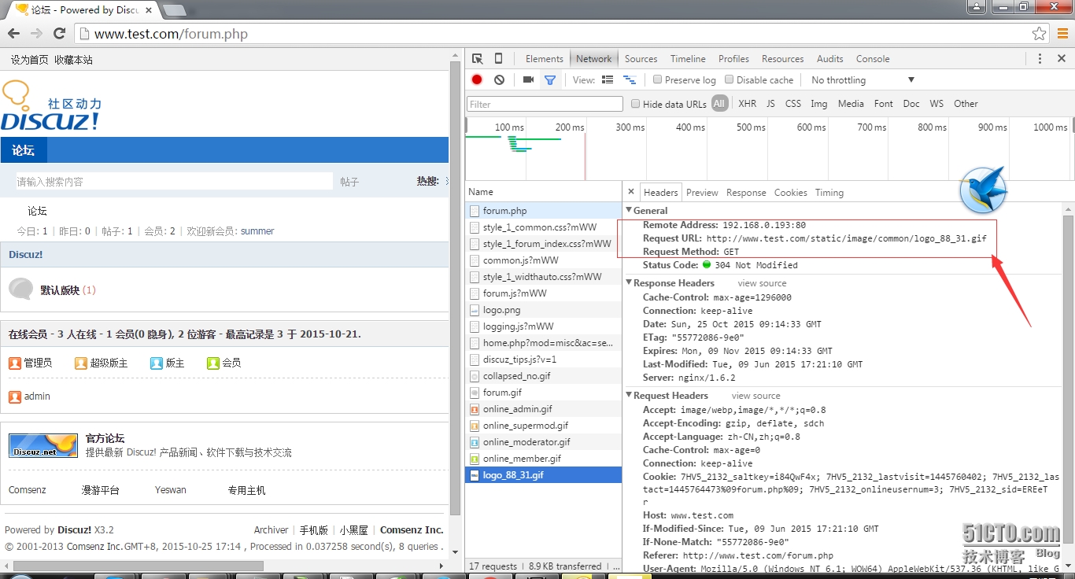Select online_admin.gif request row
The width and height of the screenshot is (1075, 579).
click(x=543, y=409)
